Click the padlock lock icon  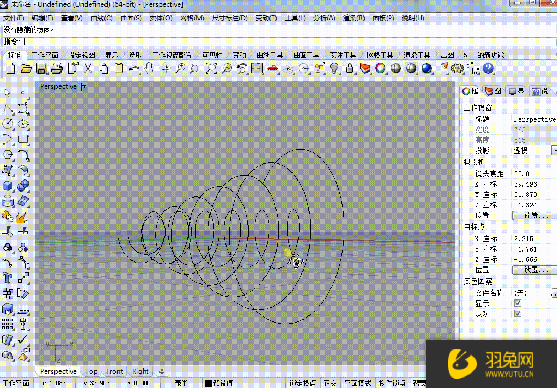[x=350, y=68]
